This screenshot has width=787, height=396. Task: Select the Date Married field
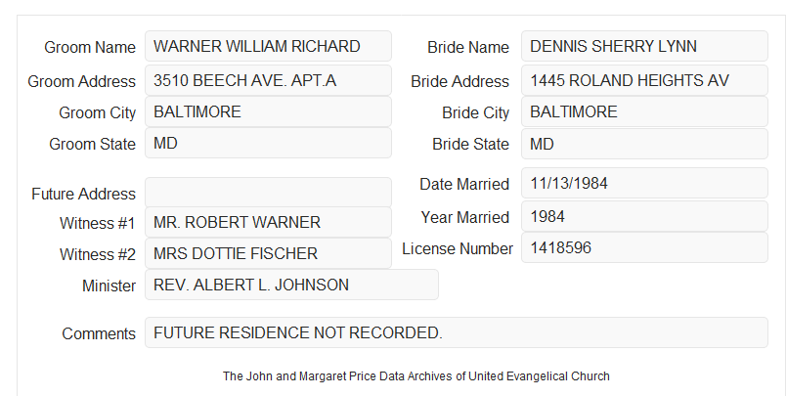(x=644, y=183)
